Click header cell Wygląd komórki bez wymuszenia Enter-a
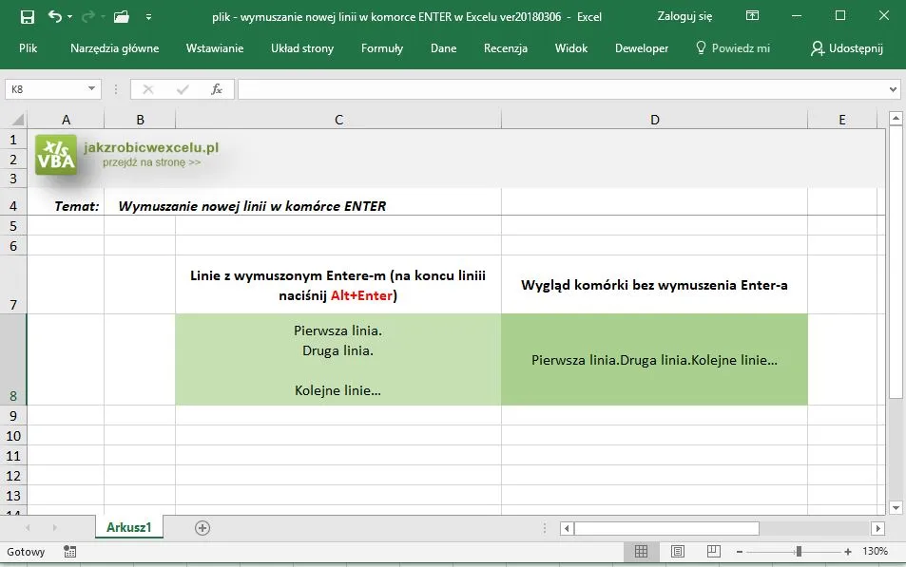This screenshot has width=906, height=567. click(654, 285)
